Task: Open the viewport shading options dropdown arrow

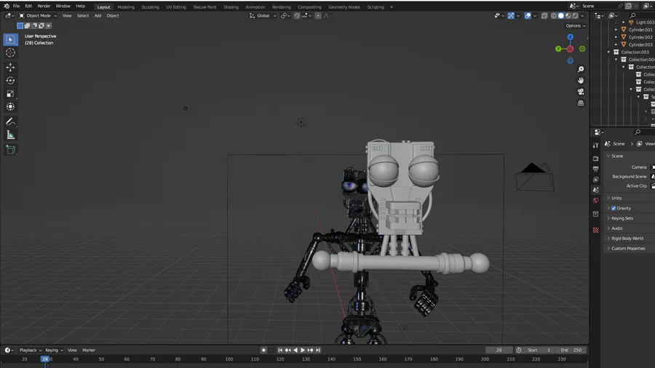Action: click(x=582, y=16)
